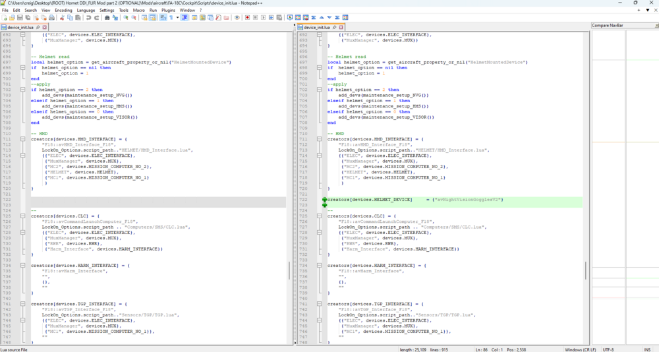Image resolution: width=659 pixels, height=352 pixels.
Task: Click the Undo toolbar icon
Action: [x=88, y=18]
